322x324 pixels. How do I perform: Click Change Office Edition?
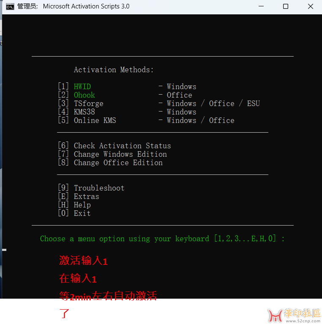click(x=118, y=163)
